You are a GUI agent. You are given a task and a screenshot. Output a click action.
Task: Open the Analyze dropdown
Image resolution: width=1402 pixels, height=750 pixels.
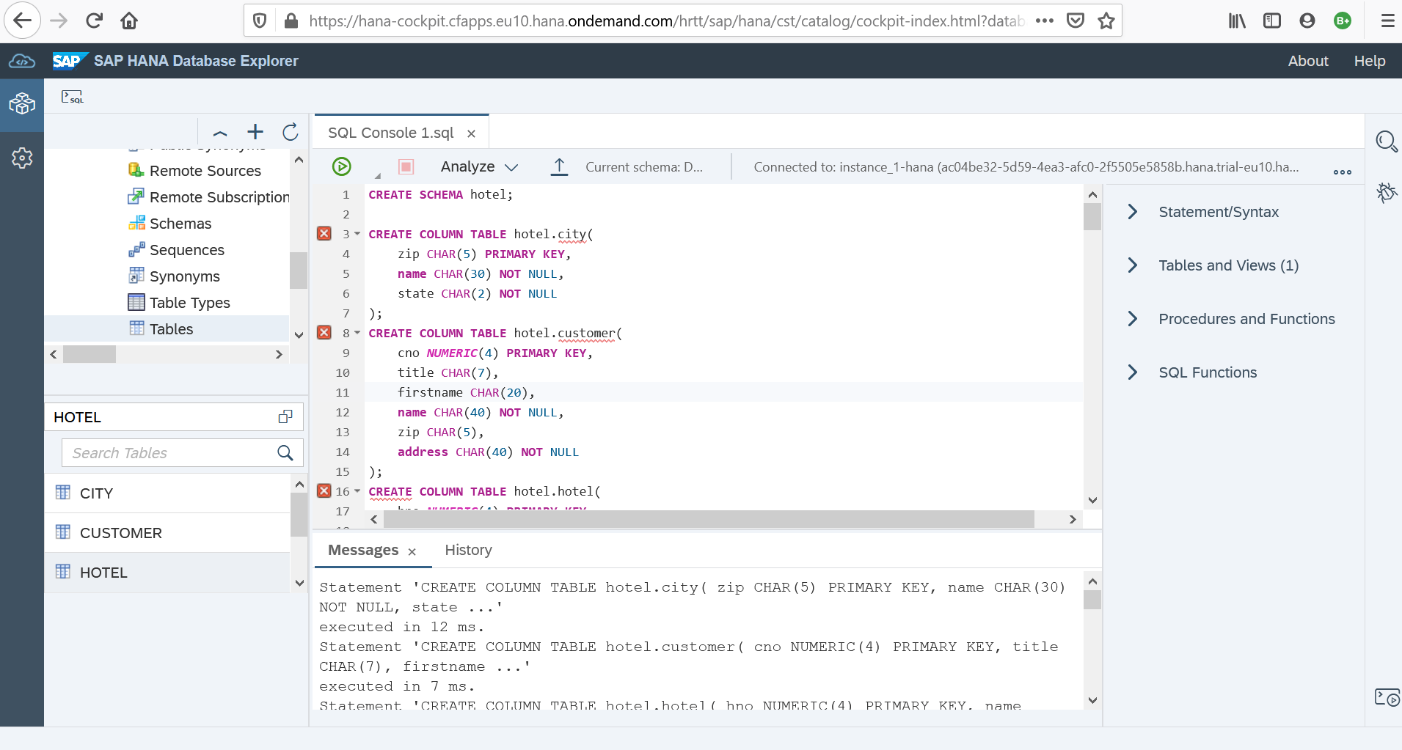click(x=479, y=166)
